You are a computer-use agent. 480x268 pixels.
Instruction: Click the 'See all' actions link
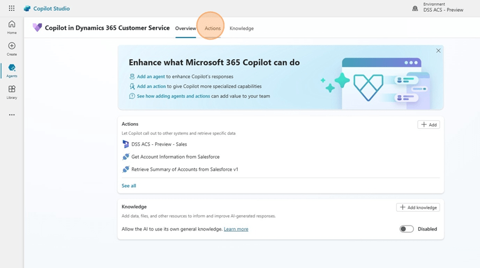tap(129, 186)
